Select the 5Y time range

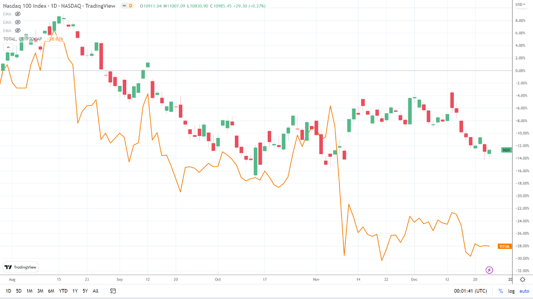coord(85,291)
